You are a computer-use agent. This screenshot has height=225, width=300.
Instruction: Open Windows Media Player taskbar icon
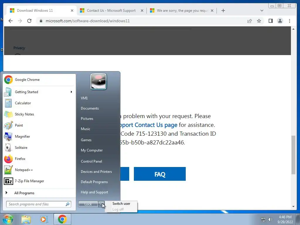click(x=44, y=219)
